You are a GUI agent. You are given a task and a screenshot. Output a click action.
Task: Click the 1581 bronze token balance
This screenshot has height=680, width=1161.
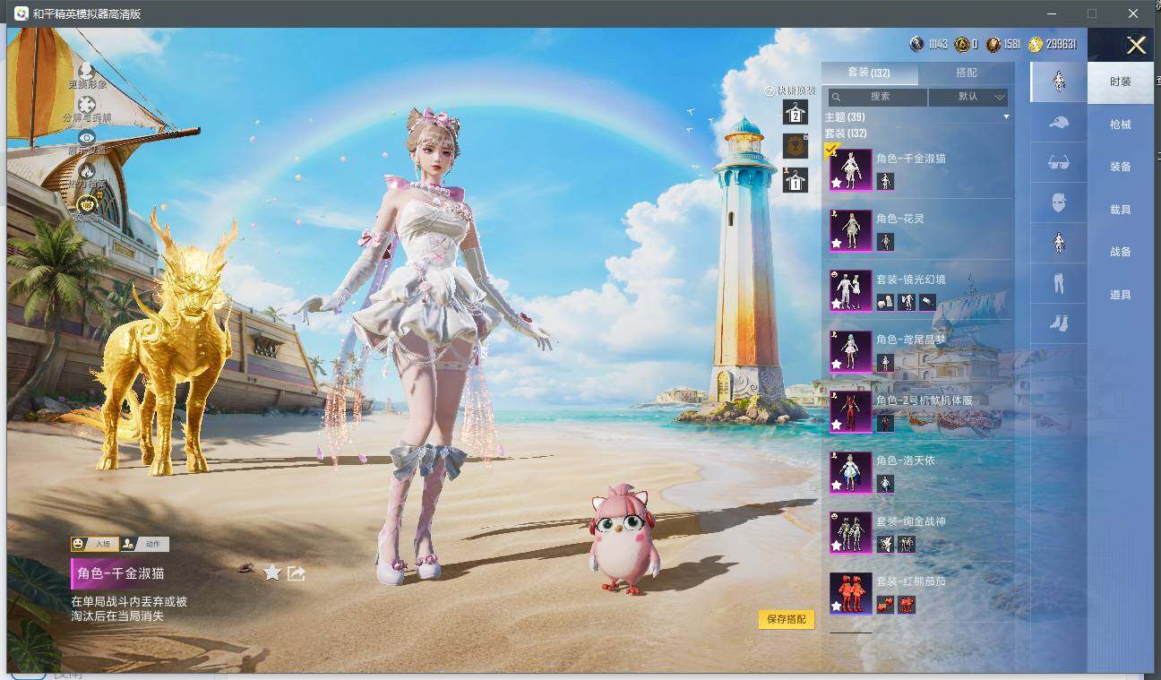(x=1003, y=44)
